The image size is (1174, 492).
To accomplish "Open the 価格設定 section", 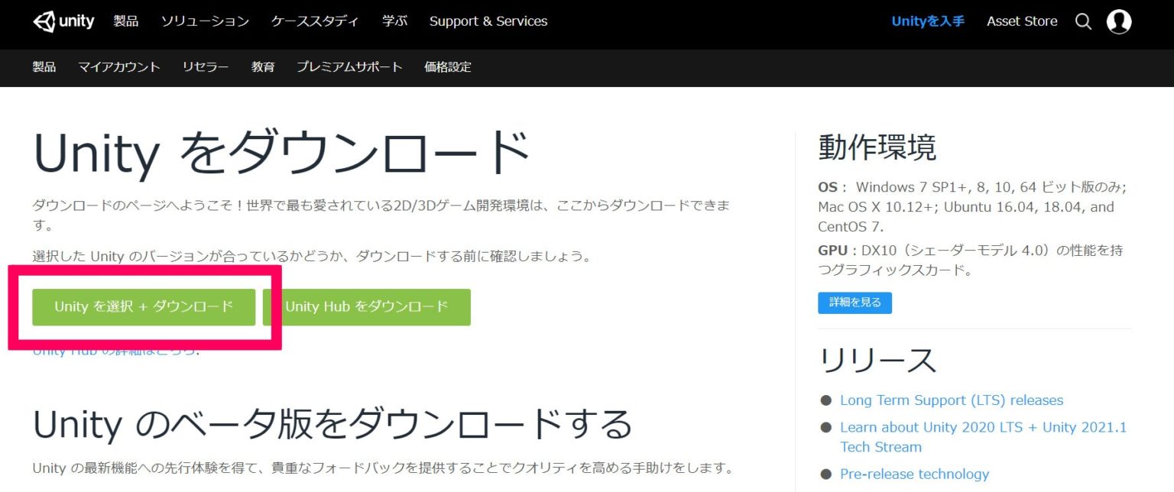I will (447, 67).
